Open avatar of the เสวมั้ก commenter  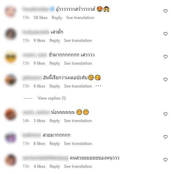click(11, 34)
